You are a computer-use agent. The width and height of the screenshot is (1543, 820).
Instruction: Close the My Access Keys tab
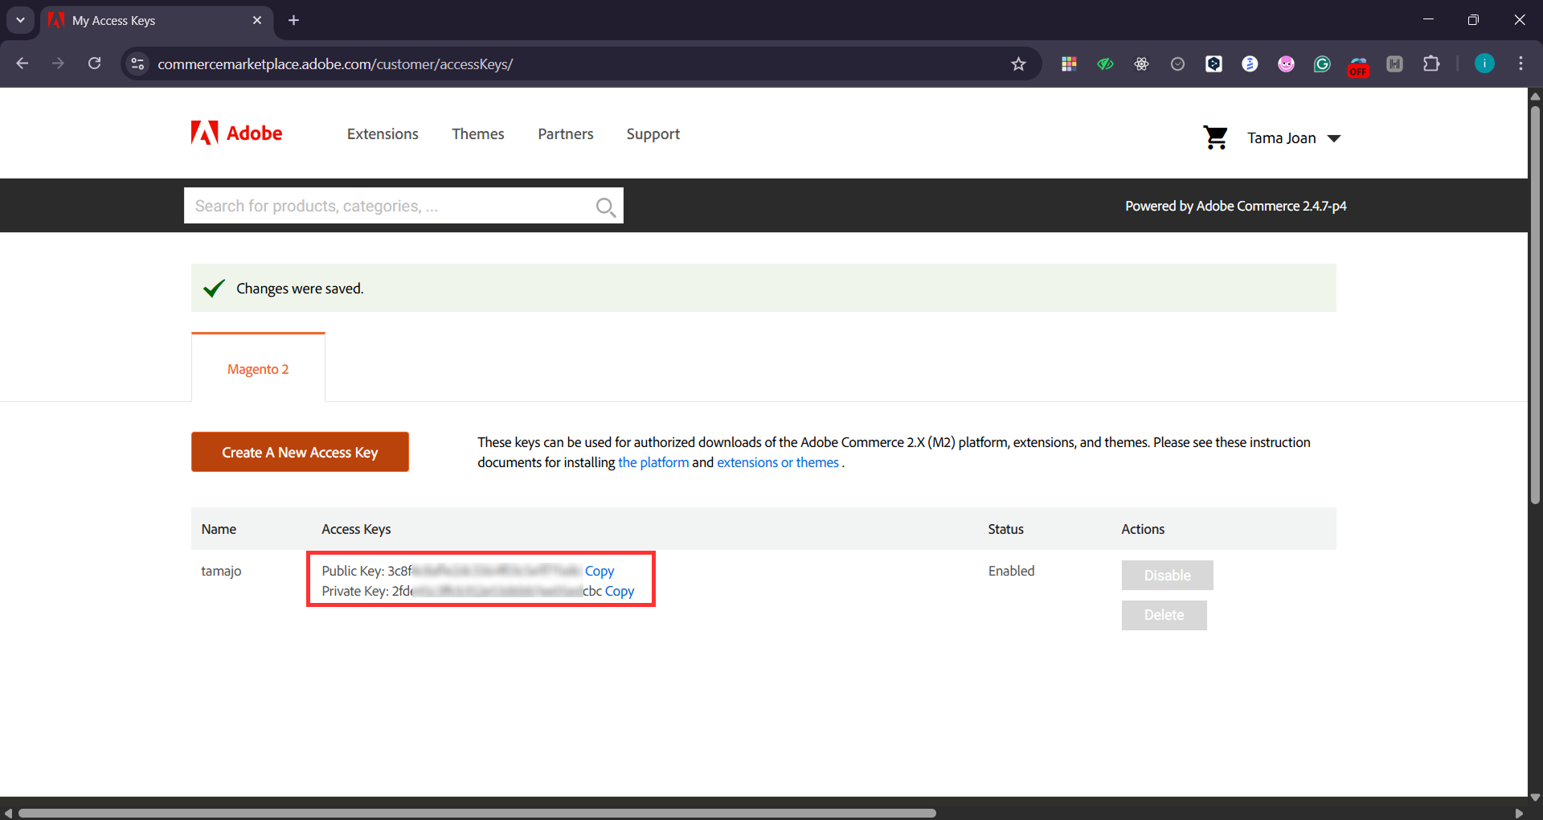coord(257,20)
